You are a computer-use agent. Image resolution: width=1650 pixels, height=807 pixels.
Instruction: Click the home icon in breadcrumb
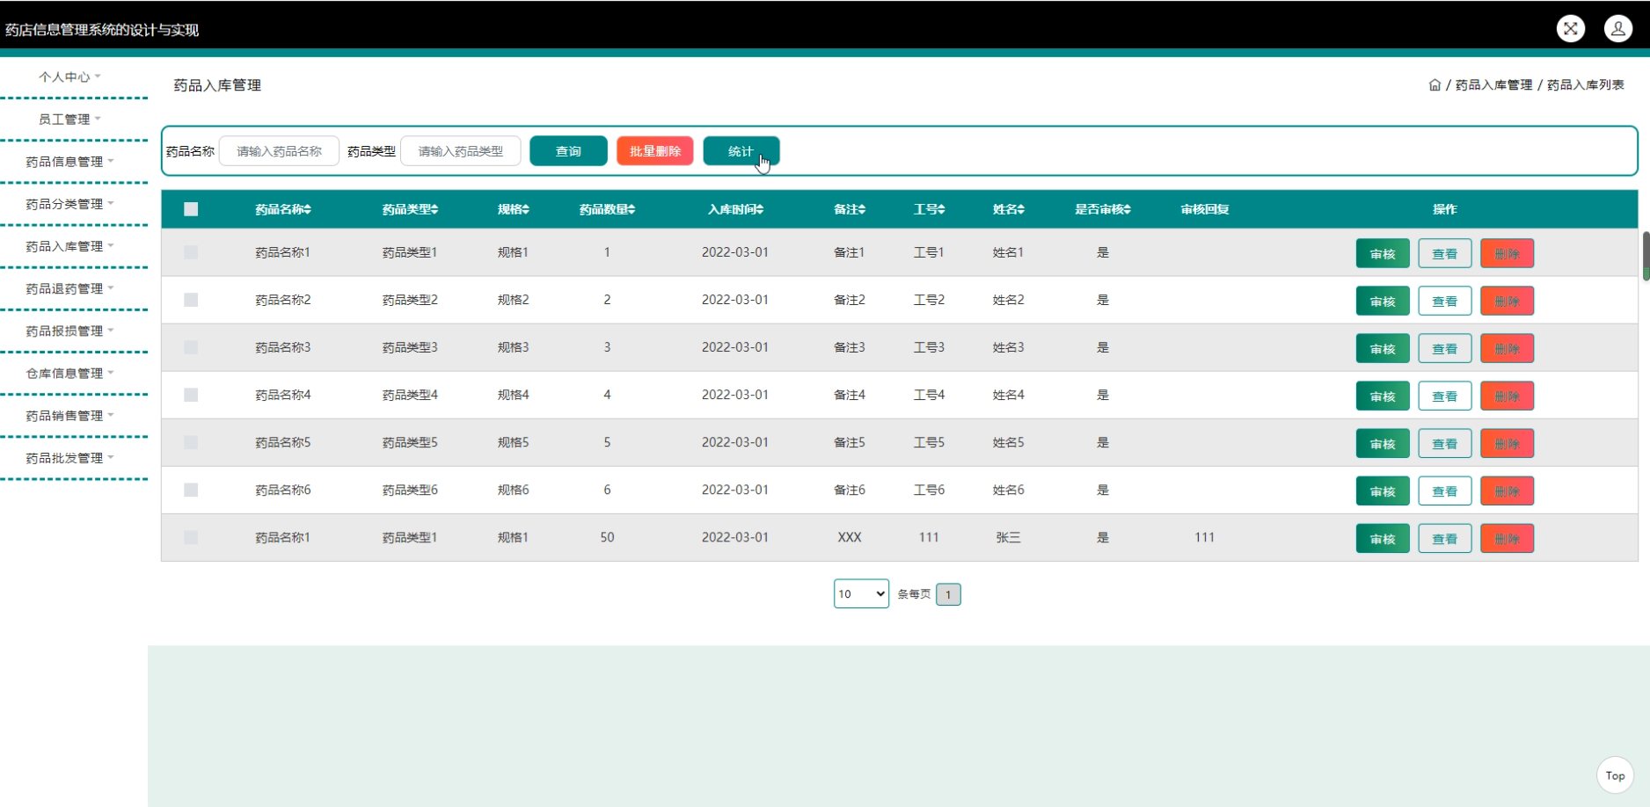click(1435, 85)
